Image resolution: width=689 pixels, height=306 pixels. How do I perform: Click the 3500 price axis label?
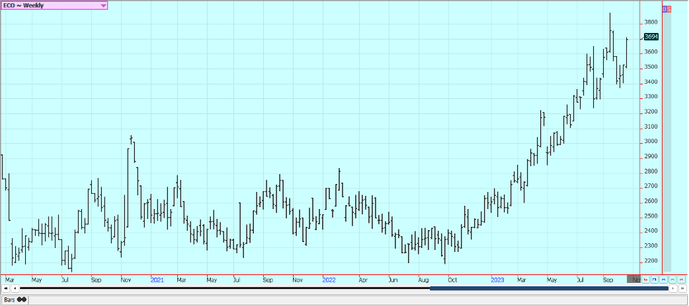tap(651, 67)
